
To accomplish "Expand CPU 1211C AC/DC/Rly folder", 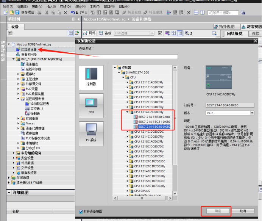I will (x=127, y=82).
